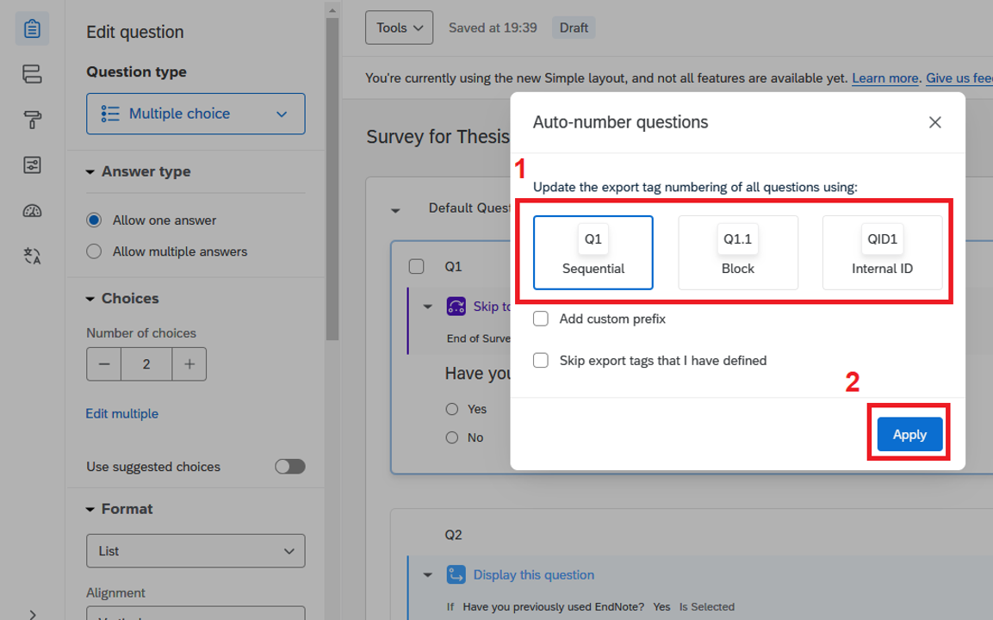Screen dimensions: 993x620
Task: Toggle the Use suggested choices switch
Action: coord(289,467)
